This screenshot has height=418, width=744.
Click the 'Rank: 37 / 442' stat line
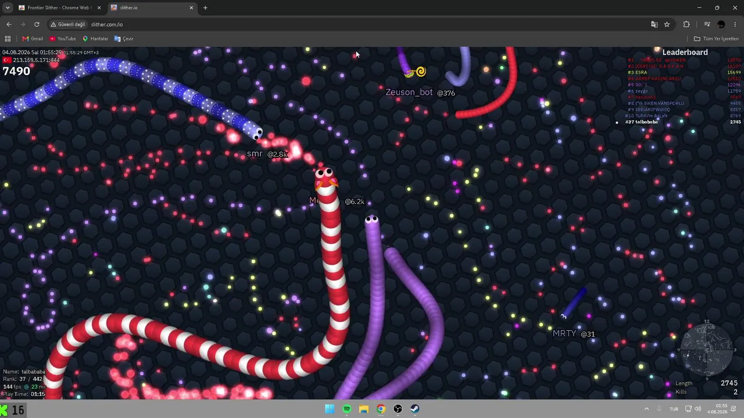tap(22, 379)
